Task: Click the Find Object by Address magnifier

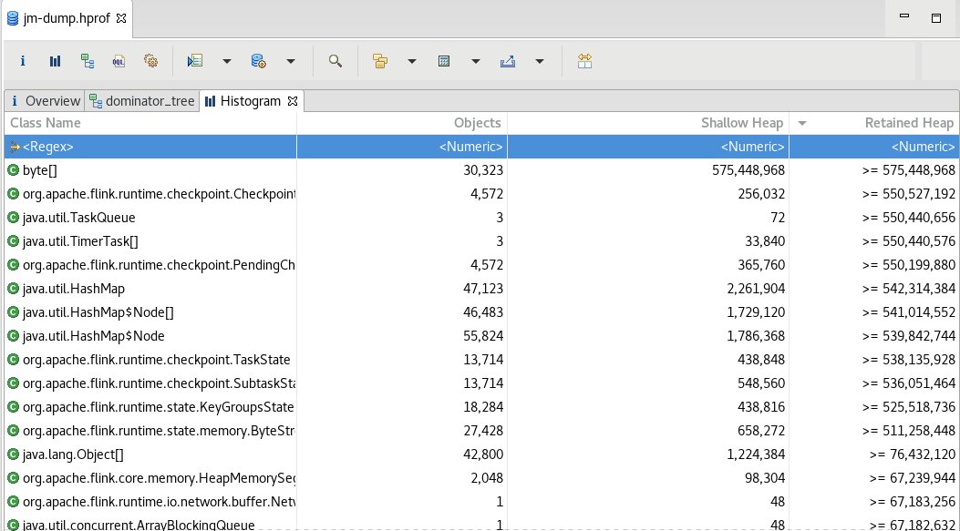Action: [335, 61]
